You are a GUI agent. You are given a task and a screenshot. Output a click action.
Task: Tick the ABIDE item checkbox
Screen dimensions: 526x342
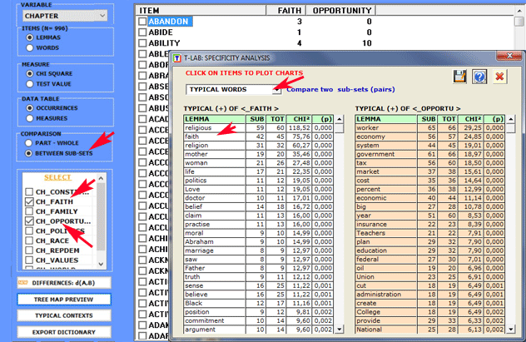[142, 32]
